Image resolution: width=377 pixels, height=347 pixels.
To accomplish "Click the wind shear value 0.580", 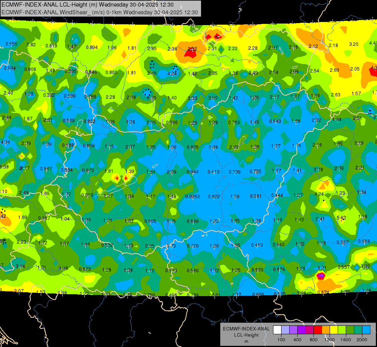I will click(193, 270).
